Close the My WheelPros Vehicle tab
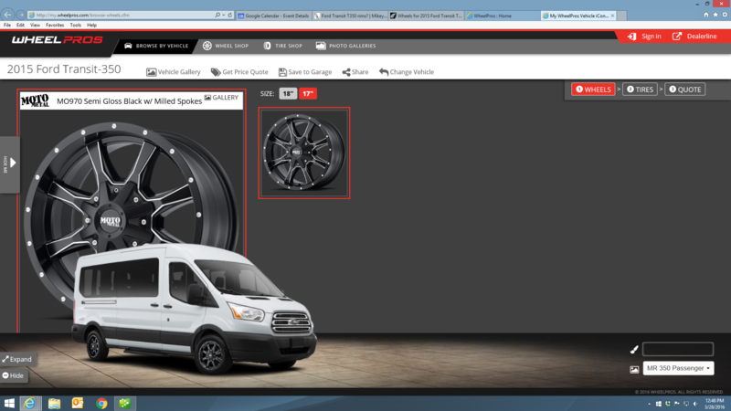 [x=612, y=16]
